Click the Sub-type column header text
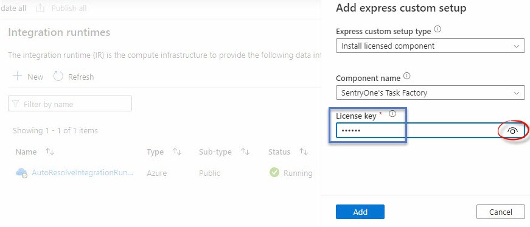 point(215,152)
